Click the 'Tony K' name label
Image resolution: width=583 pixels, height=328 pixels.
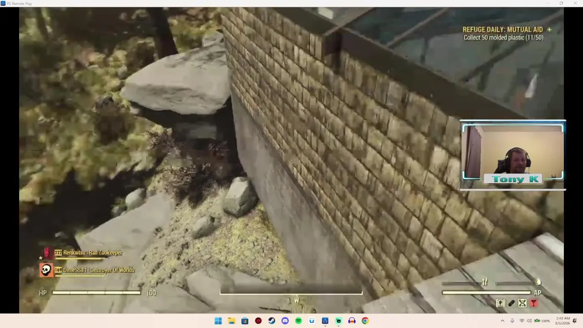click(515, 179)
